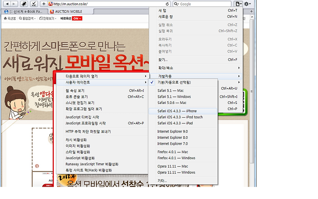Expand 다음으로 페이지 열기 submenu
The image size is (318, 199).
pos(102,76)
